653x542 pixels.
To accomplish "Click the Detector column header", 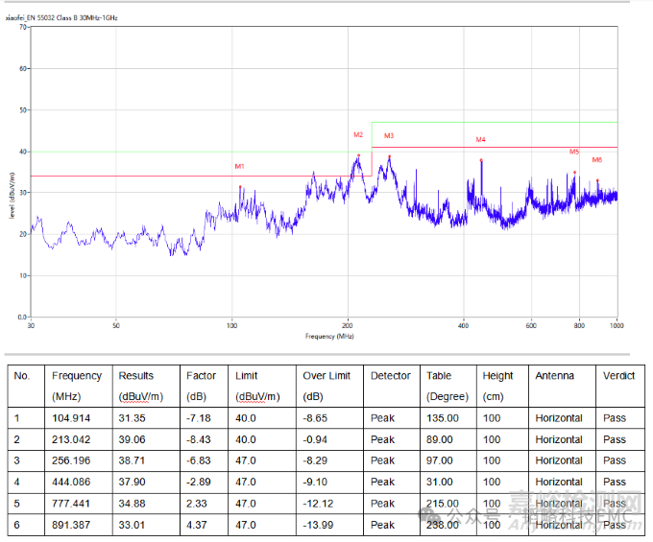I will pyautogui.click(x=390, y=376).
